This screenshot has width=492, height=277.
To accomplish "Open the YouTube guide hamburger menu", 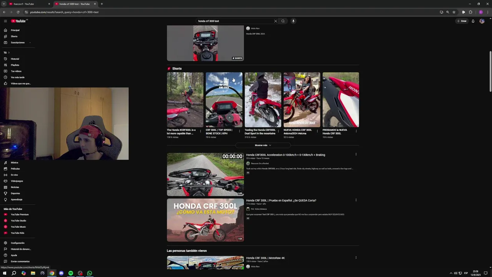I will point(5,21).
